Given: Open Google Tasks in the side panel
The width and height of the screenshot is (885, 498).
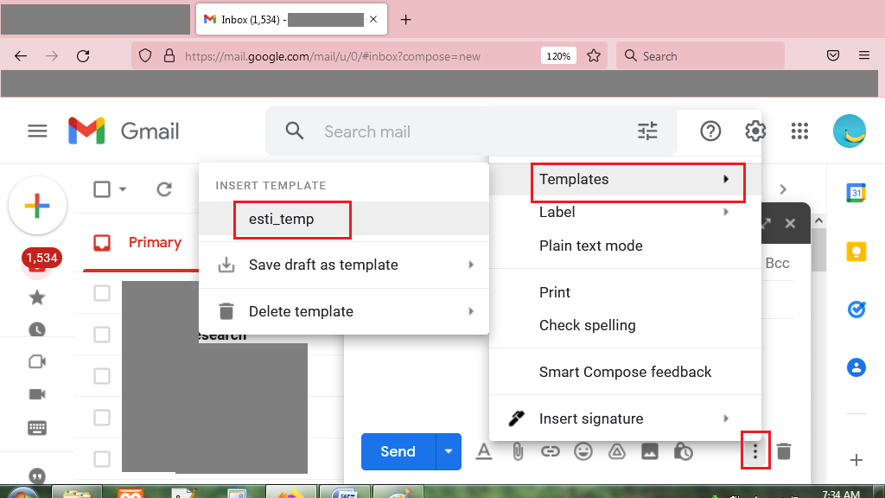Looking at the screenshot, I should pyautogui.click(x=856, y=310).
